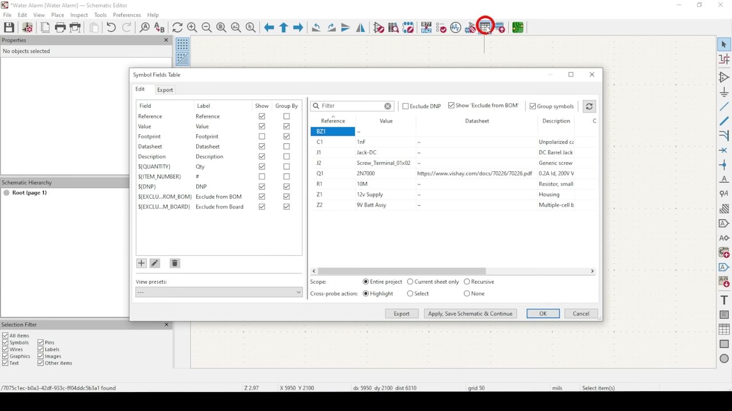
Task: Click the Export button
Action: [x=401, y=313]
